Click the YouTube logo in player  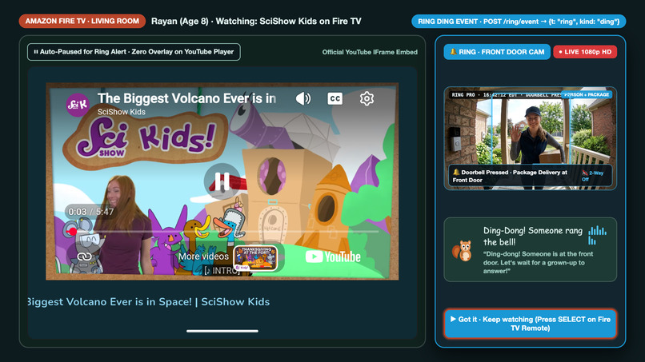coord(333,257)
